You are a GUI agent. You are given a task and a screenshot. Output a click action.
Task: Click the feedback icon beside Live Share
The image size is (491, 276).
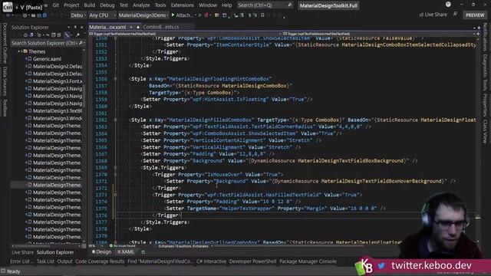(x=455, y=14)
